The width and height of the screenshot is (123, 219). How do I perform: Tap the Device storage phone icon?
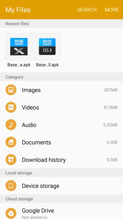[11, 186]
